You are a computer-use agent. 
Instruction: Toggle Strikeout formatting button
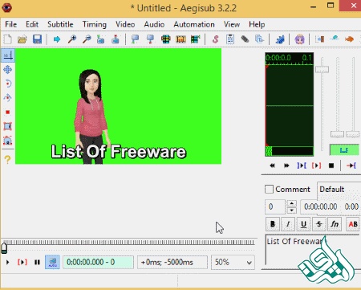319,224
